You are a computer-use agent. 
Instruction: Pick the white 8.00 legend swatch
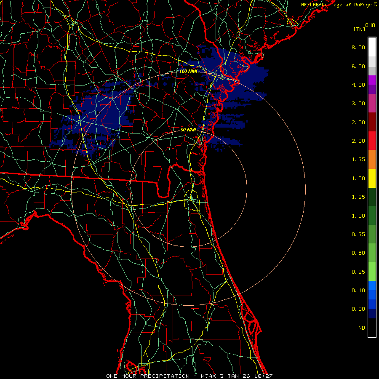click(372, 47)
